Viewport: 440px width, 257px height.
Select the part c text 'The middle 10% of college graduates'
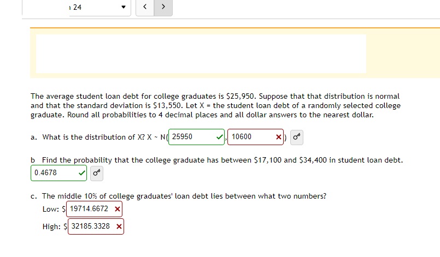point(107,196)
